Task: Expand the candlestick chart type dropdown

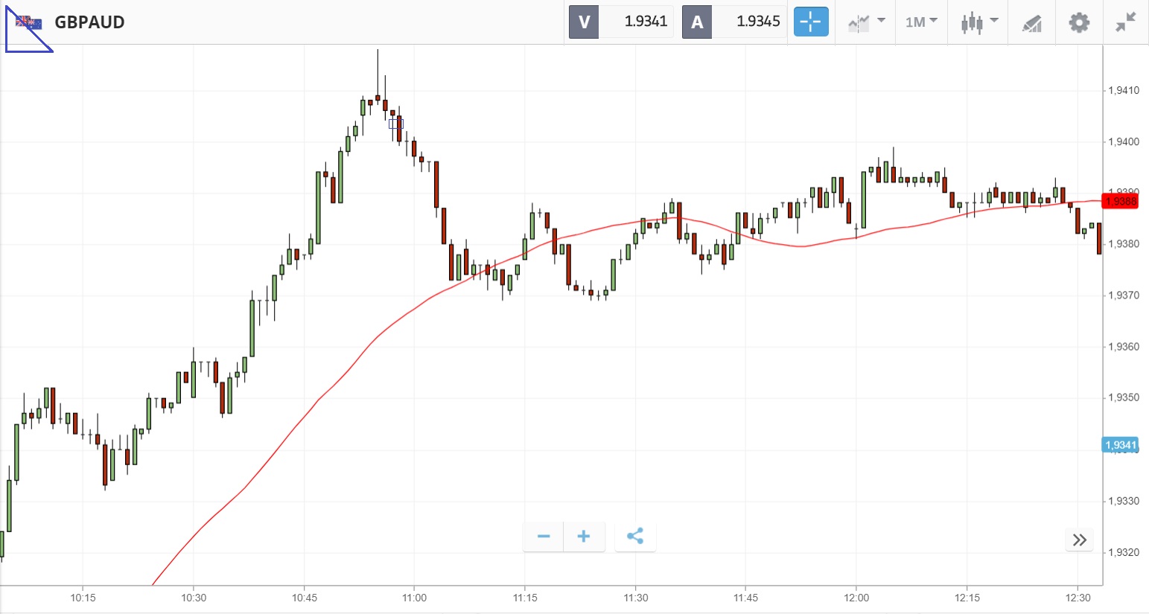Action: (978, 22)
